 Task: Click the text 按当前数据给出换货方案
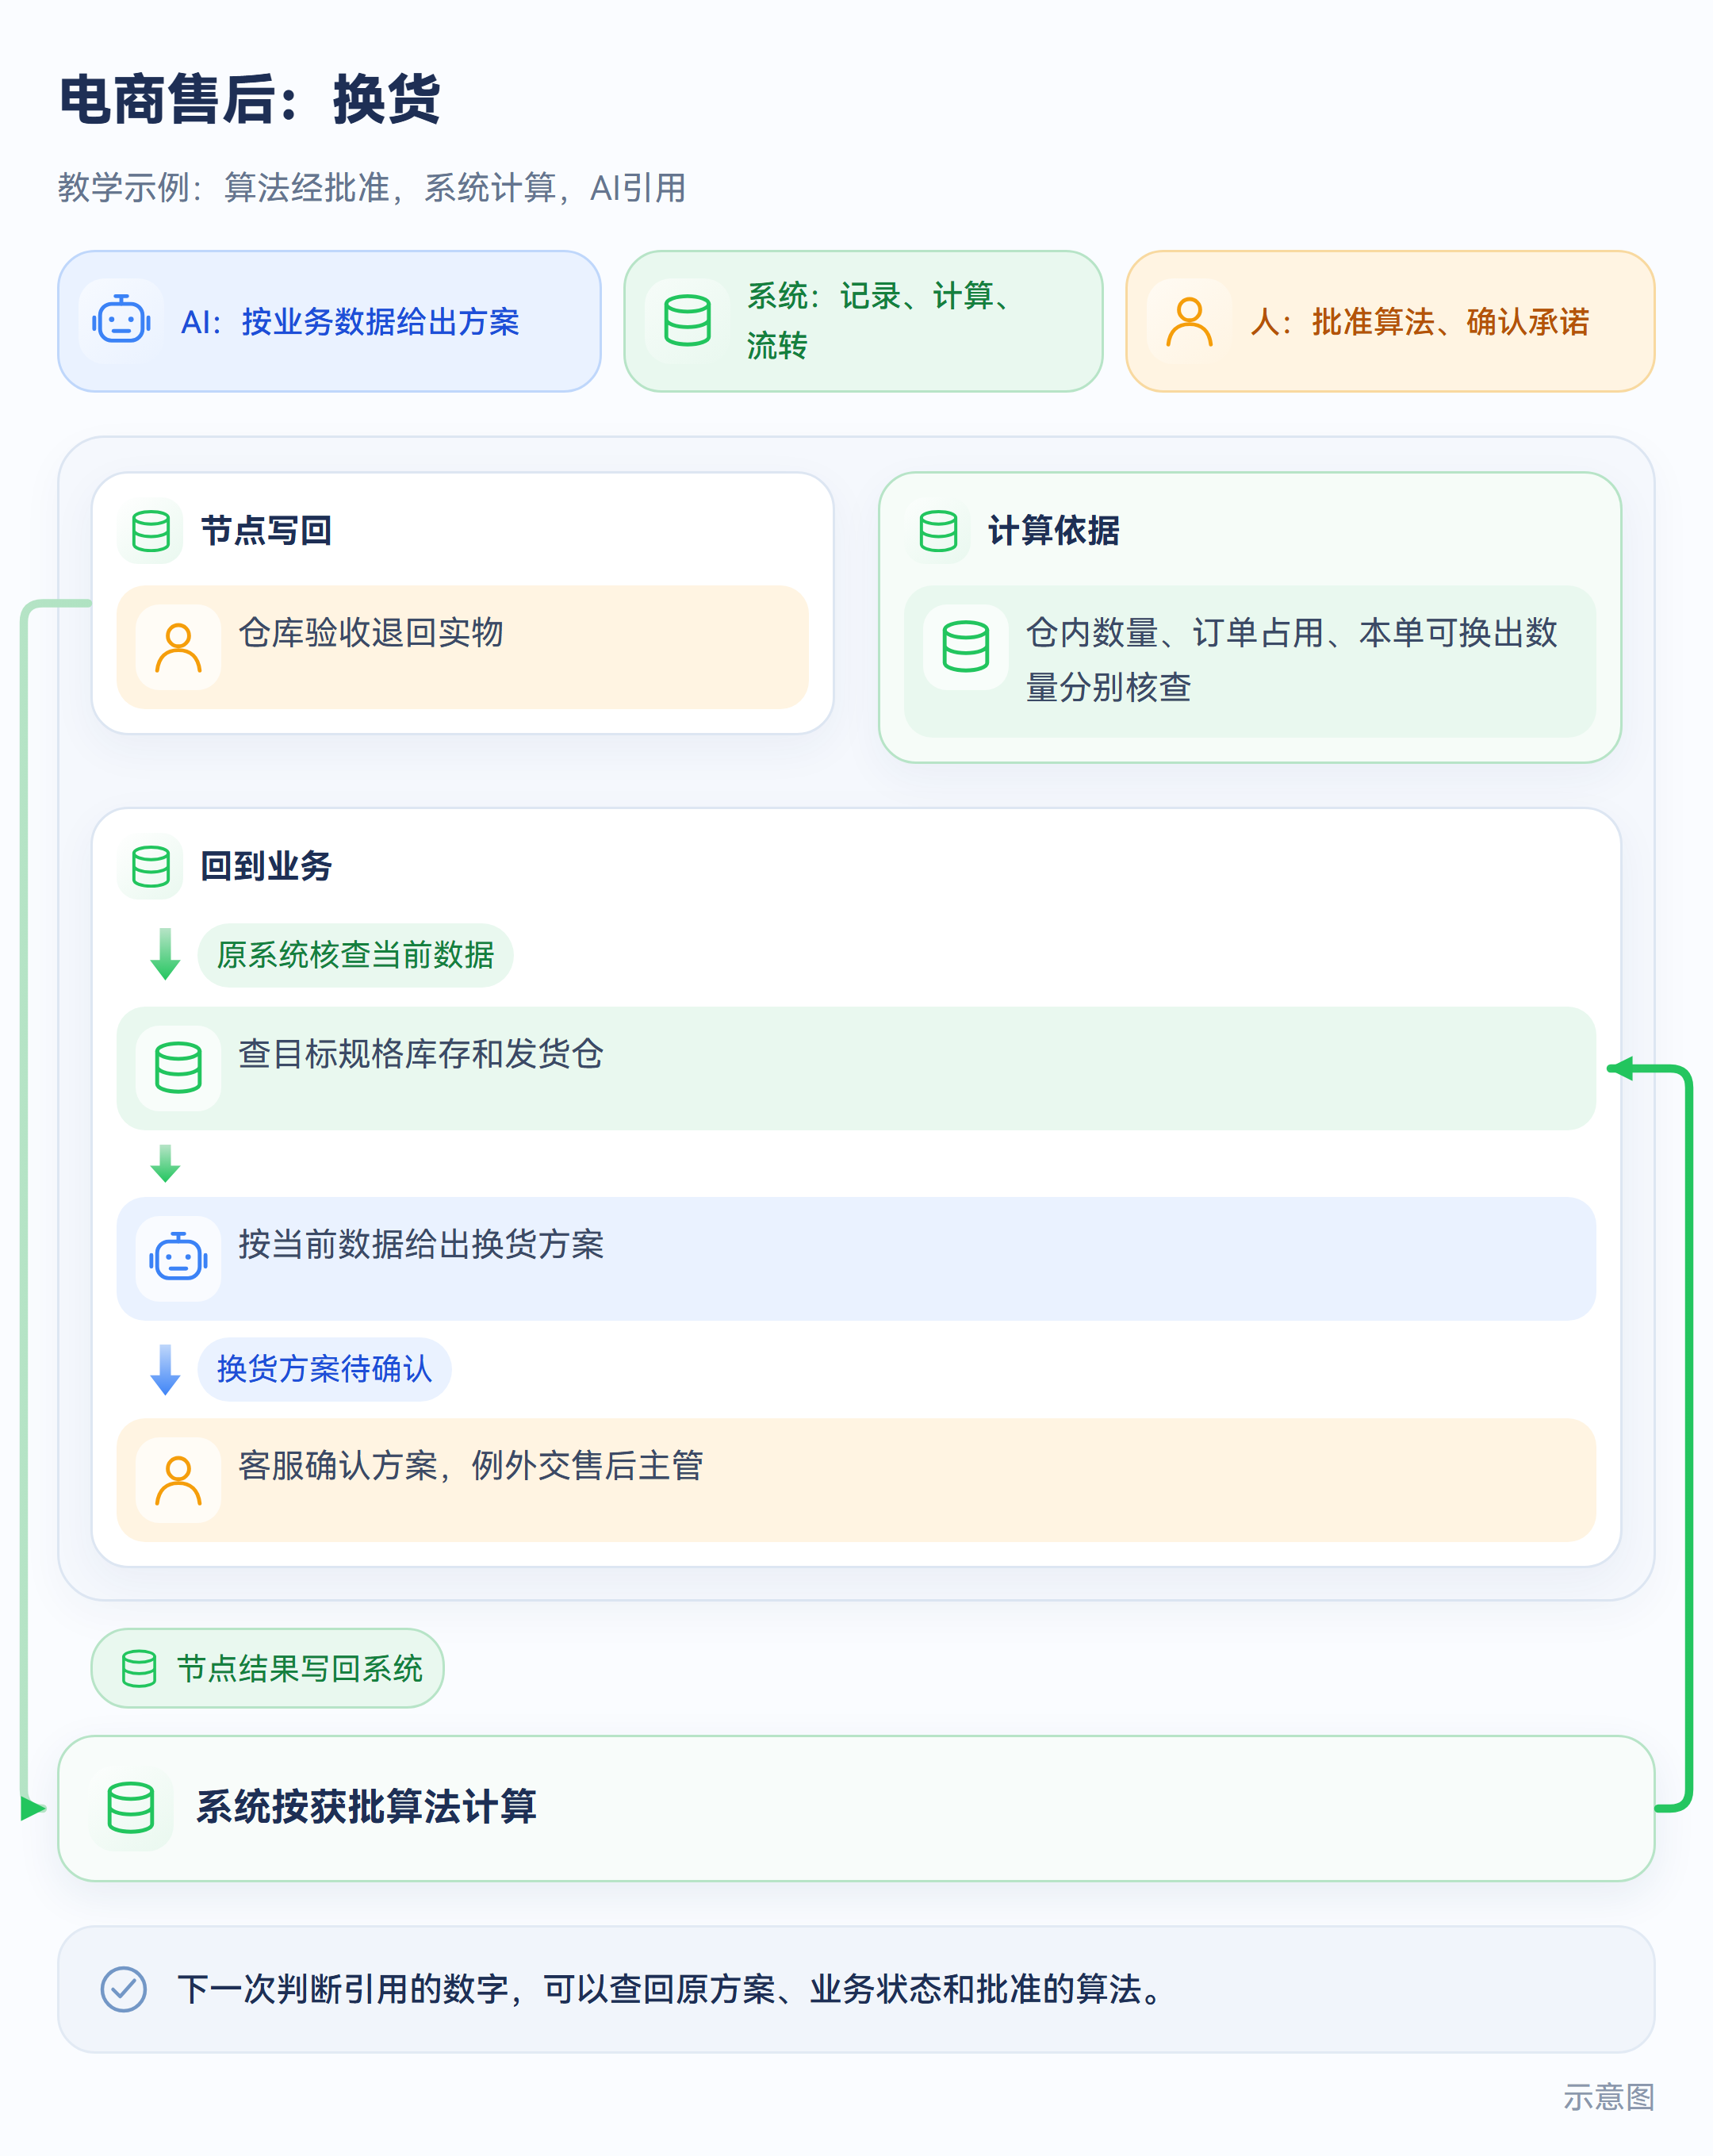point(421,1245)
